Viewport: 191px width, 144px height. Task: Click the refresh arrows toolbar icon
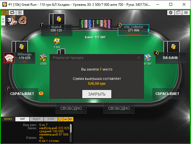pyautogui.click(x=12, y=12)
